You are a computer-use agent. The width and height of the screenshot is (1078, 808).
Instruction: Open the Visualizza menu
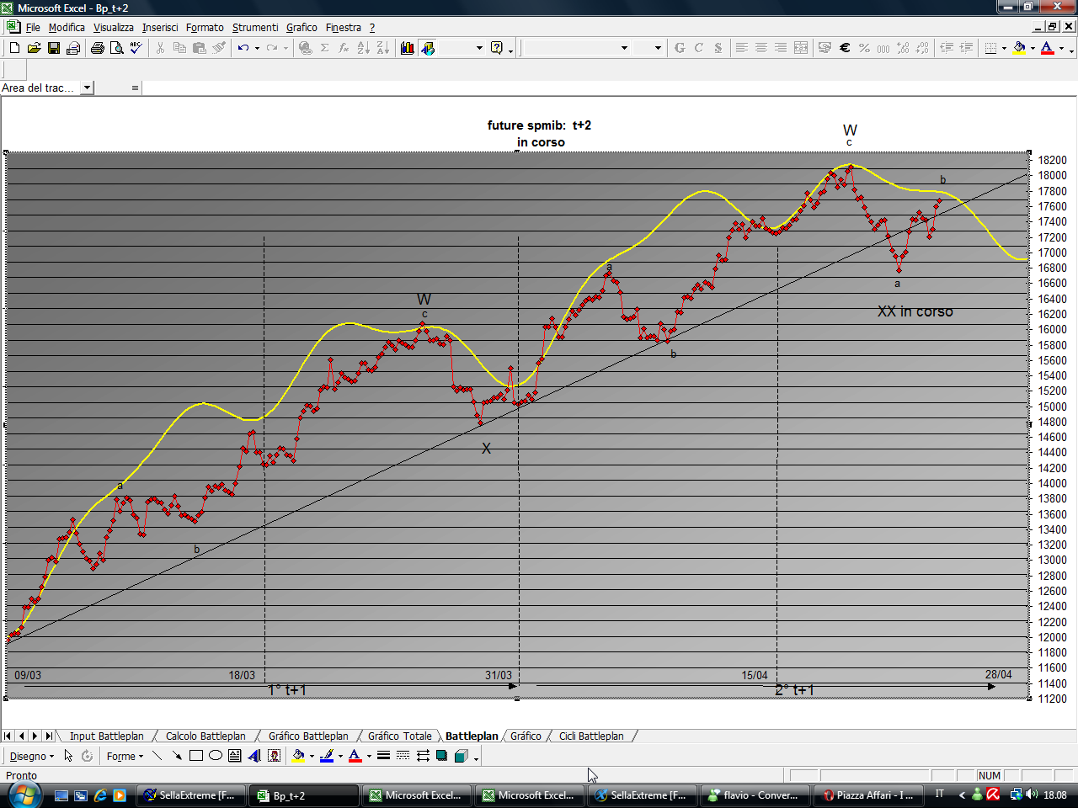tap(114, 27)
